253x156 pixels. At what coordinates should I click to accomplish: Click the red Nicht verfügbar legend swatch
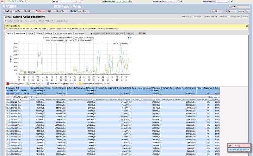pos(7,84)
